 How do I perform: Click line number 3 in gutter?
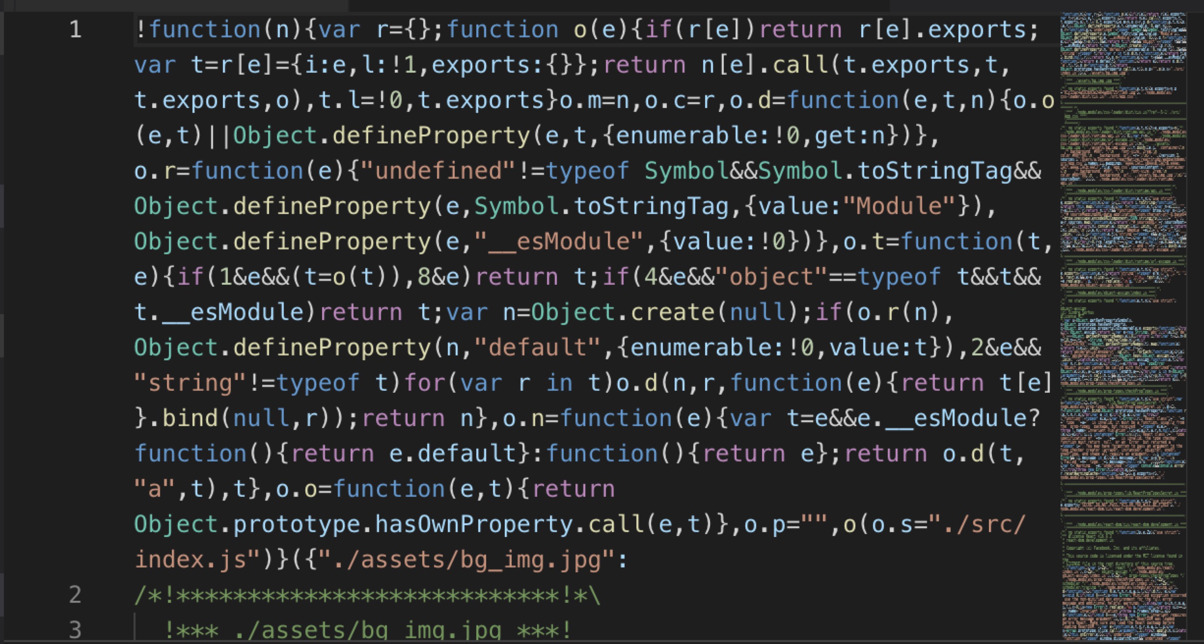[75, 630]
